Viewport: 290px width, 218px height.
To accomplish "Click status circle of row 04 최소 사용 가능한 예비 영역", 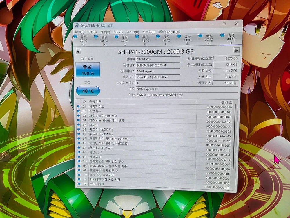I will [x=78, y=120].
